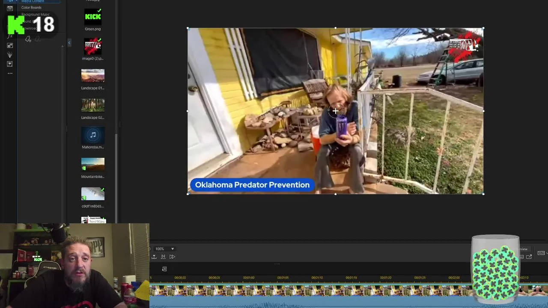The image size is (548, 308).
Task: Click the add new tag icon
Action: [28, 39]
